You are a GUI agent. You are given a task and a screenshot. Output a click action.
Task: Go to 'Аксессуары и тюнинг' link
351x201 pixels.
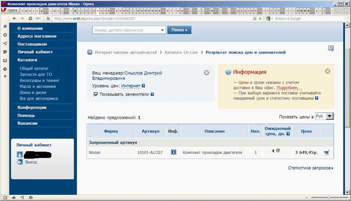39,81
